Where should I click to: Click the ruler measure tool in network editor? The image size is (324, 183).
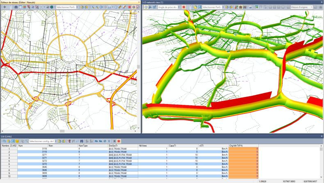coord(119,7)
